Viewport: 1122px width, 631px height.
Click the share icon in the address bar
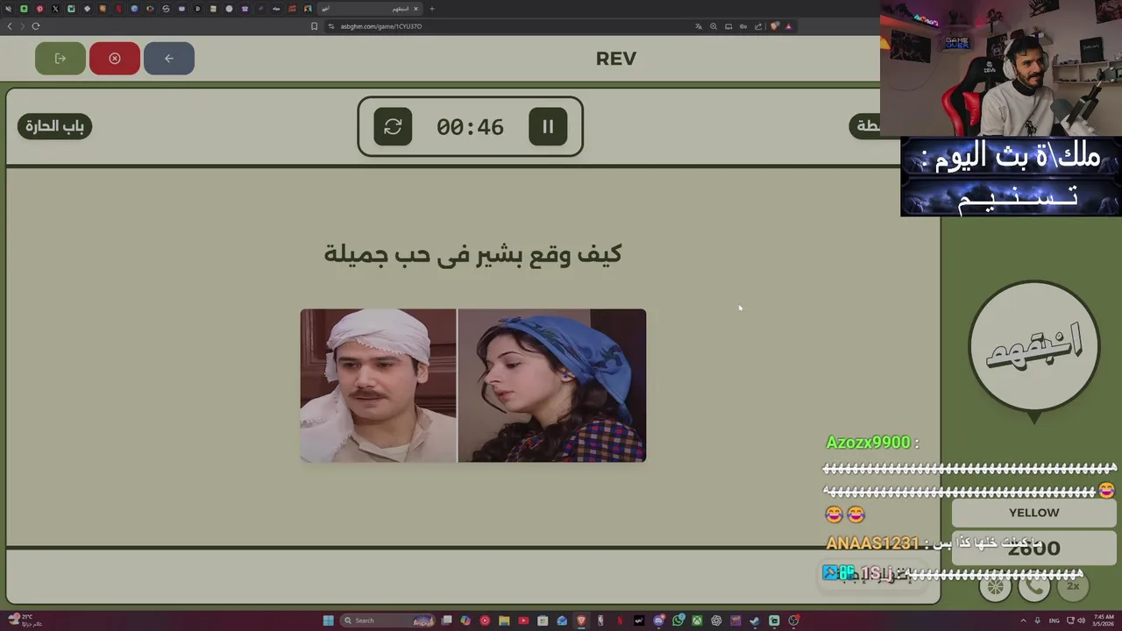point(758,26)
